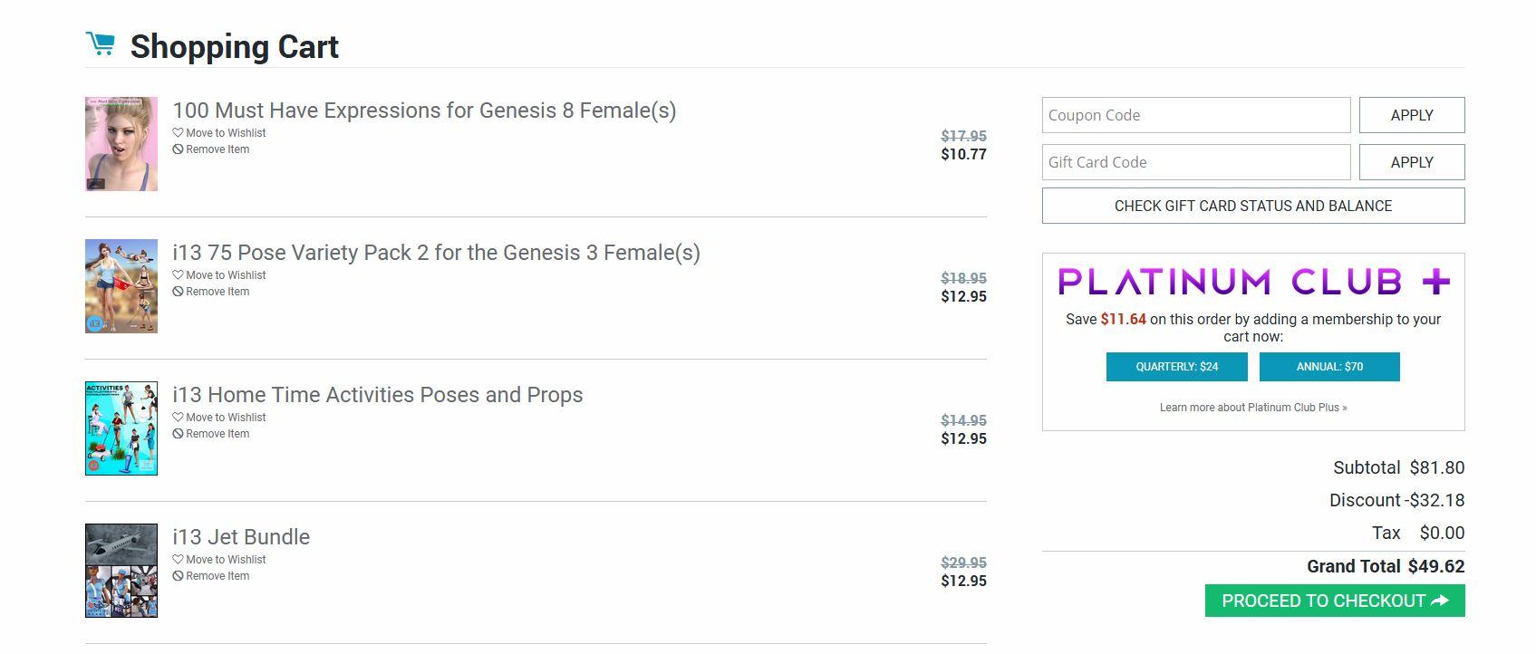Click heart icon for i13 75 Pose Variety Pack
This screenshot has width=1536, height=654.
pyautogui.click(x=178, y=275)
